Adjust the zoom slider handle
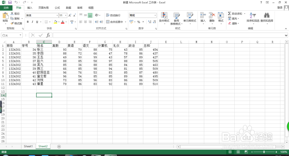 [264, 152]
